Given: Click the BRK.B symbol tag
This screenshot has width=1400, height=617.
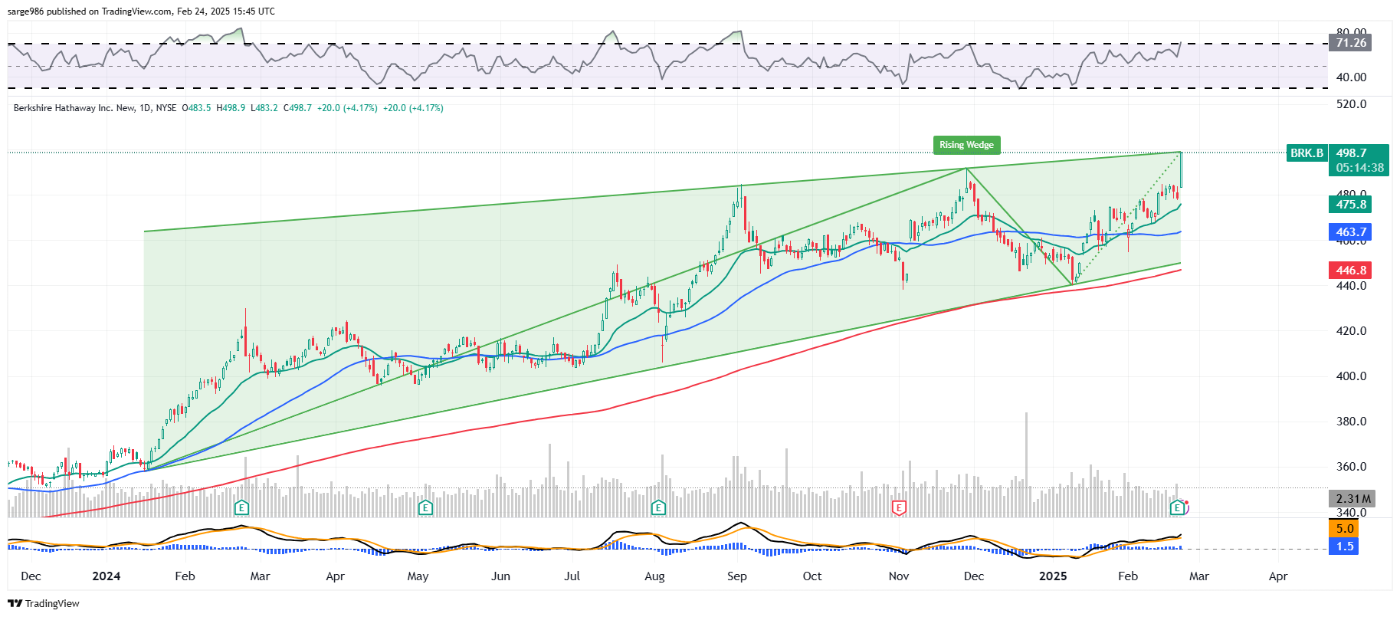Looking at the screenshot, I should pyautogui.click(x=1306, y=153).
